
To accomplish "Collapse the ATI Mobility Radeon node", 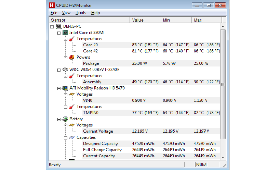I will pyautogui.click(x=59, y=88).
